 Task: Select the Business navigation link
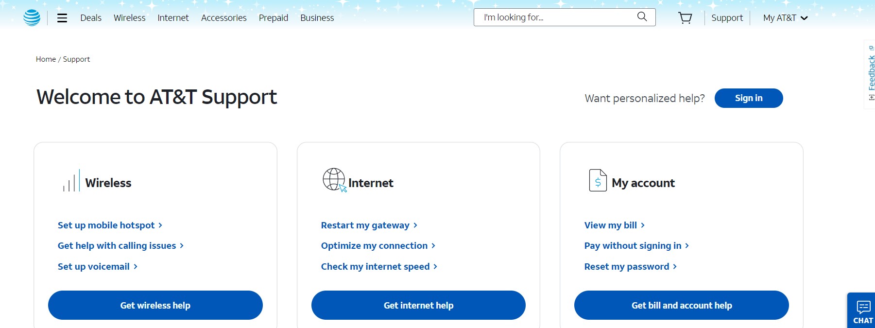pyautogui.click(x=317, y=18)
